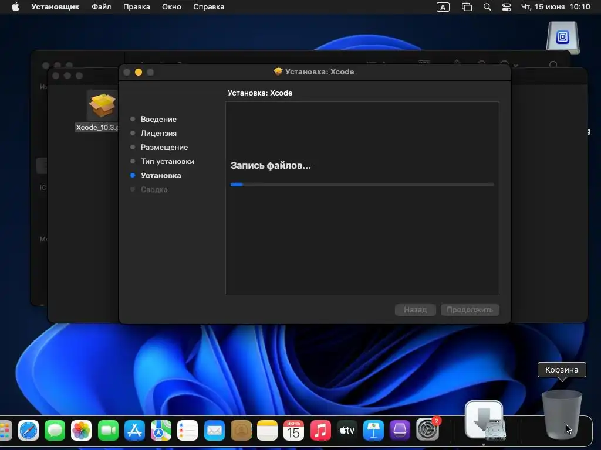The width and height of the screenshot is (601, 450).
Task: Open Music from the Dock
Action: pyautogui.click(x=320, y=430)
